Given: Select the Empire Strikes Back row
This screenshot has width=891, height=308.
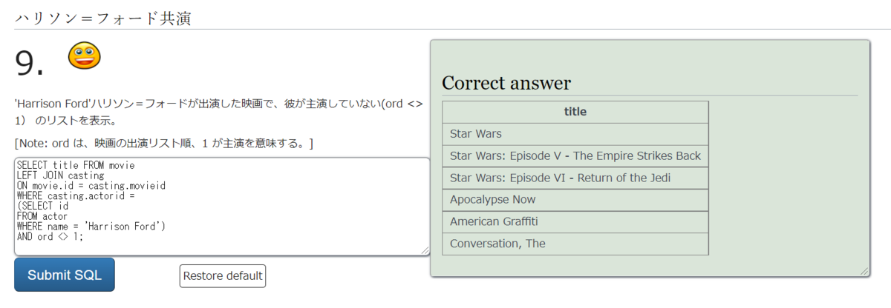Looking at the screenshot, I should (575, 156).
